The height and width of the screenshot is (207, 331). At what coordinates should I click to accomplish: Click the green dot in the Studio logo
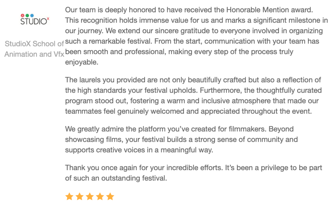27,16
